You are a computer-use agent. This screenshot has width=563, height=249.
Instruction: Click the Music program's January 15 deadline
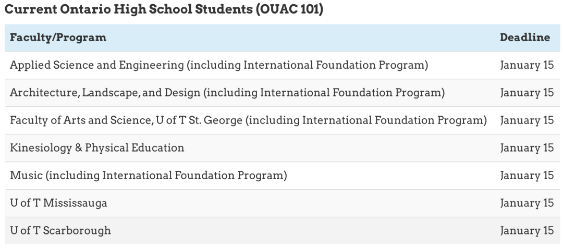point(527,176)
